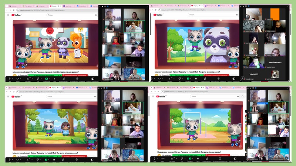296x166 pixels.
Task: Toggle pause share button in top-right Zoom toolbar
Action: (x=196, y=79)
